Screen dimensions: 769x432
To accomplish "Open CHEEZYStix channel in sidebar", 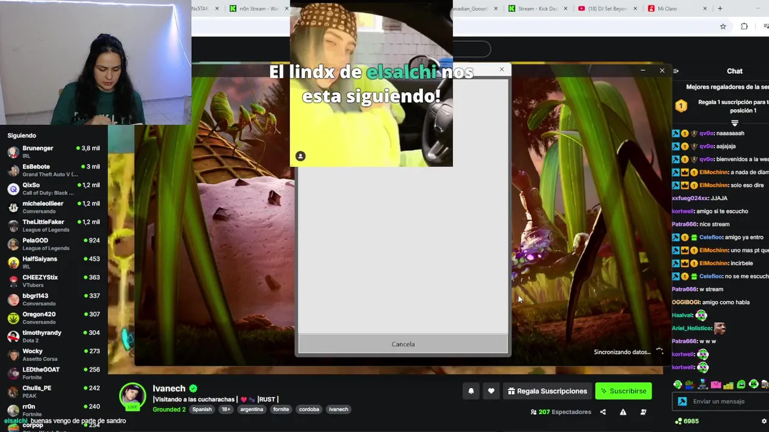I will click(x=54, y=281).
